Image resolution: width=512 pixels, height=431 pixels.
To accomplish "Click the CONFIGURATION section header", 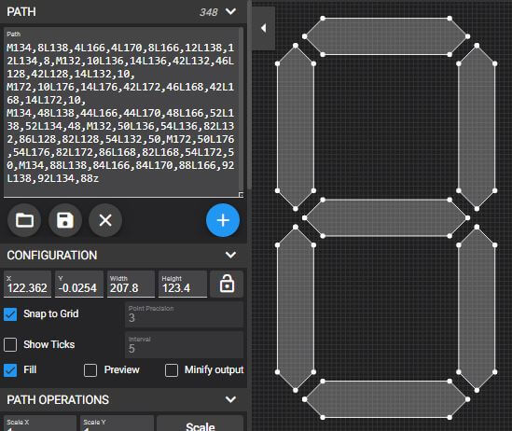I will coord(123,255).
